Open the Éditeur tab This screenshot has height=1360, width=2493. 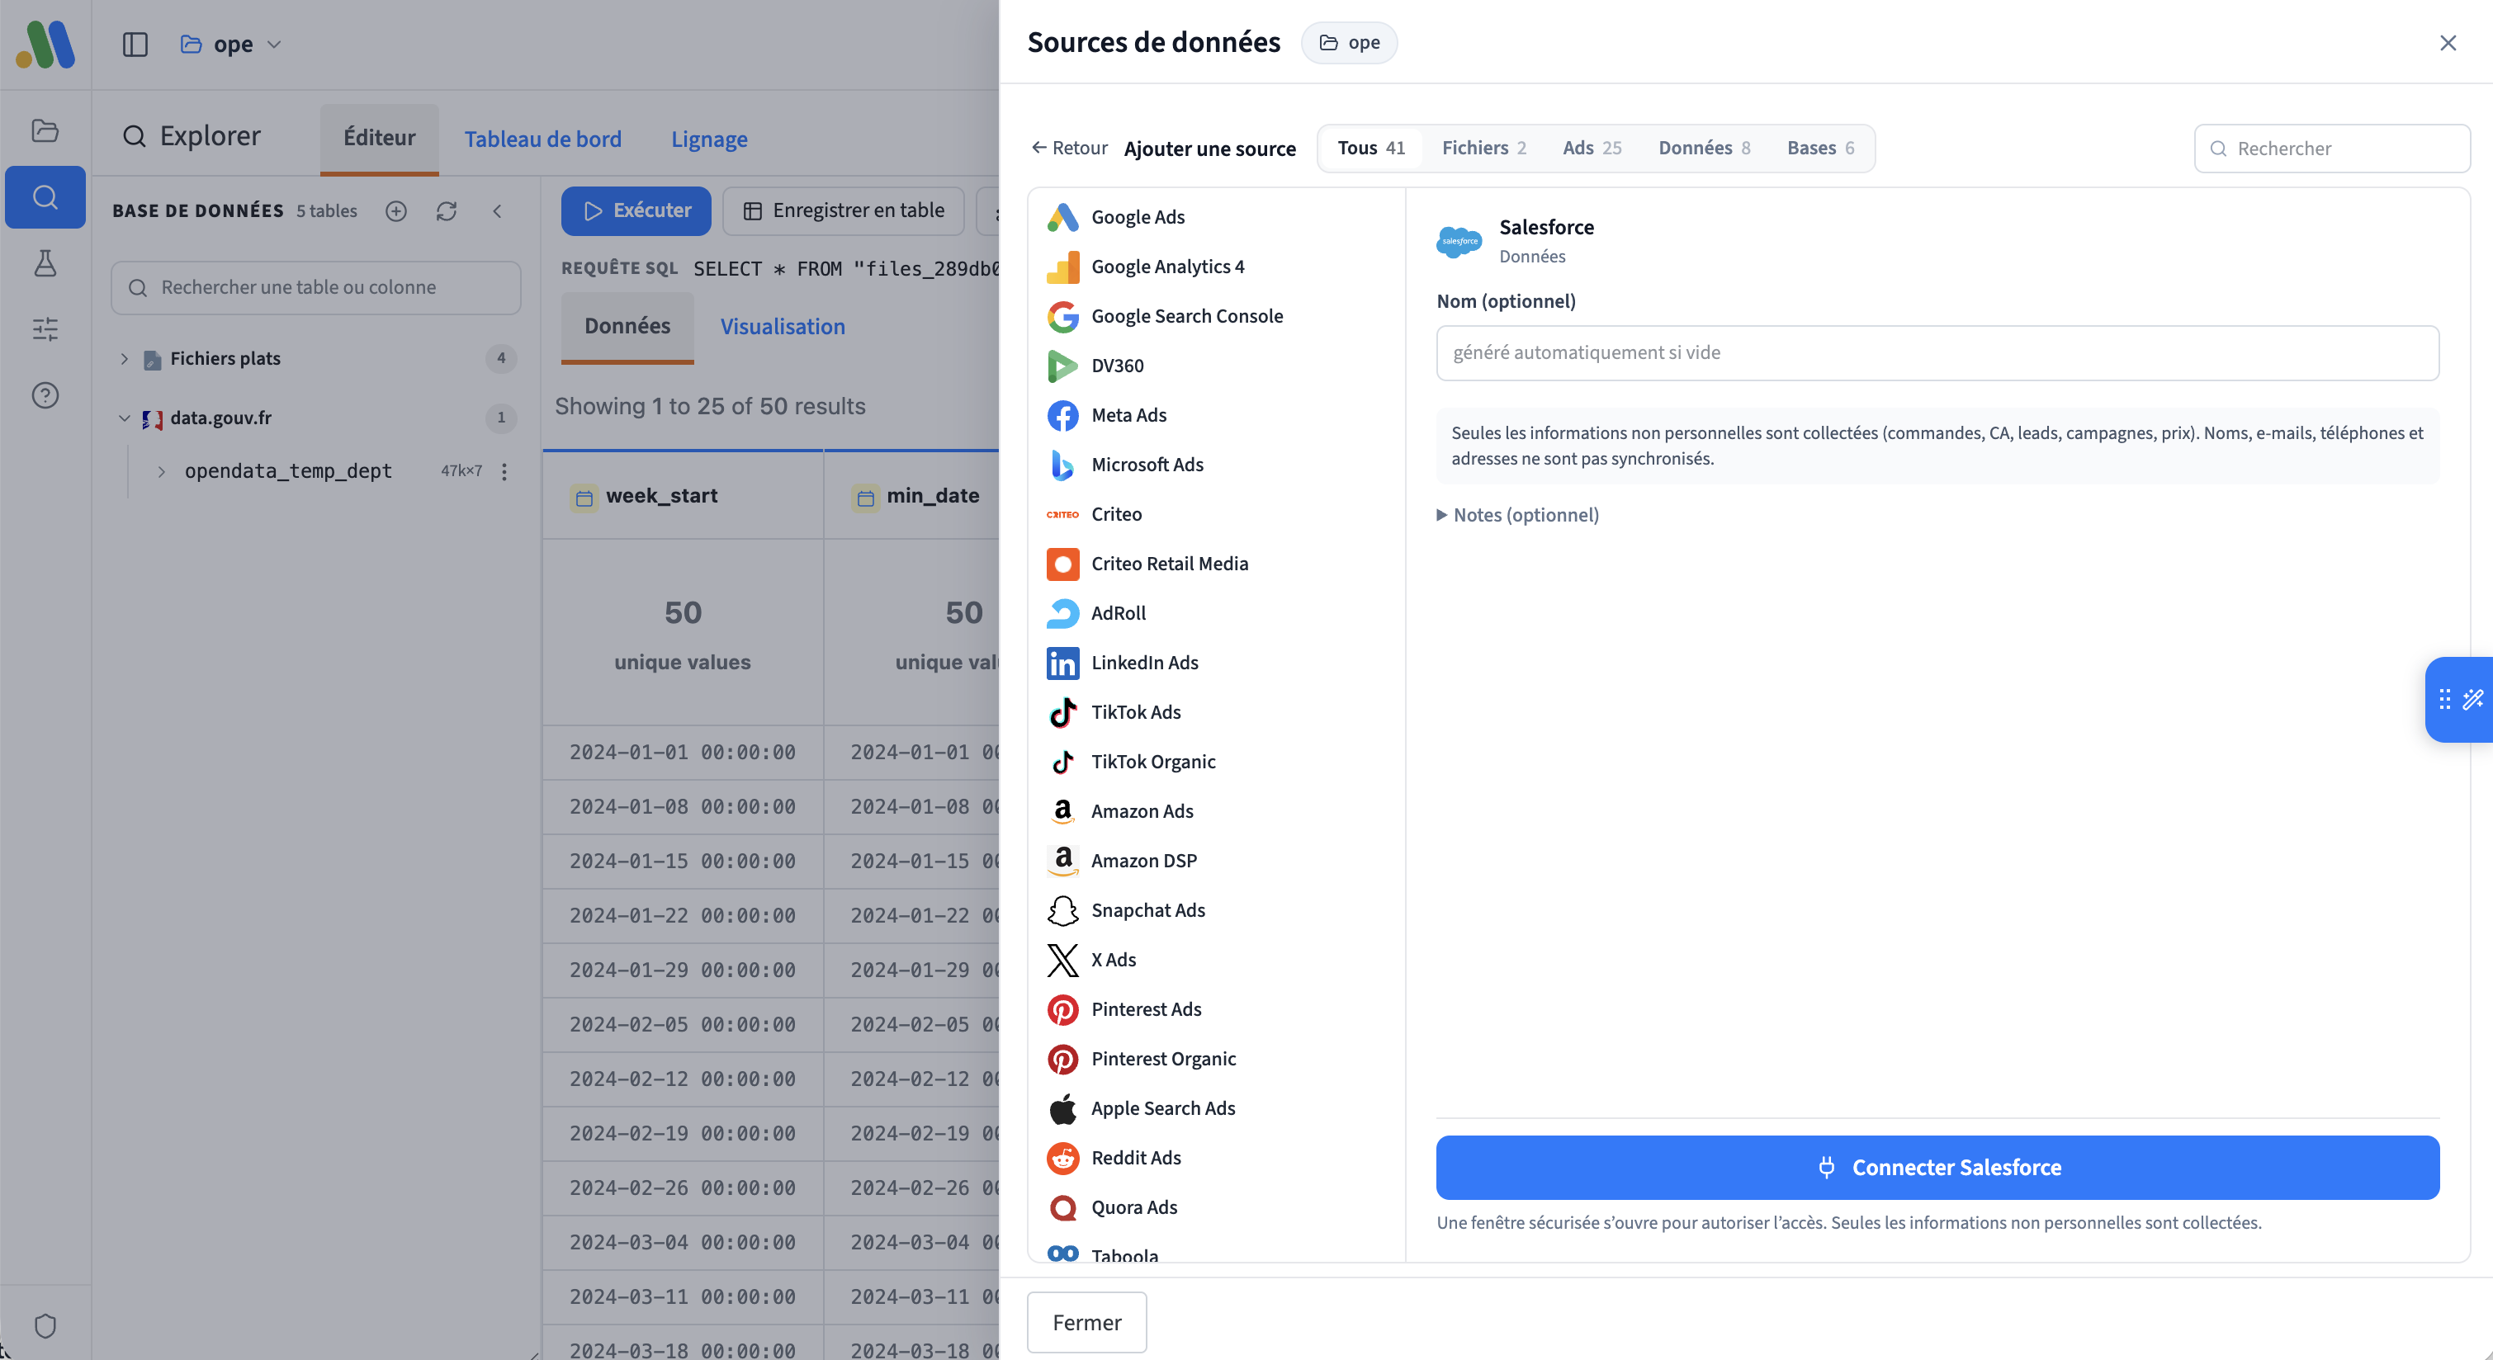pyautogui.click(x=380, y=139)
